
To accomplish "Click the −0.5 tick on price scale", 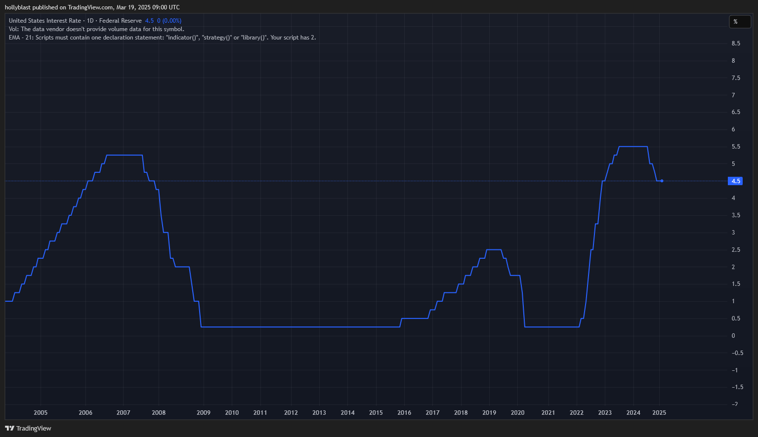I will (x=737, y=353).
